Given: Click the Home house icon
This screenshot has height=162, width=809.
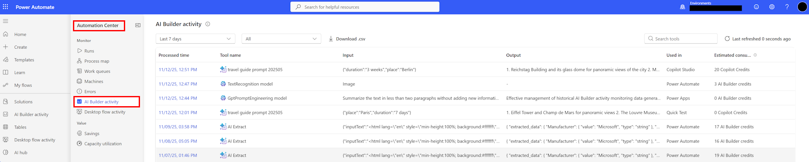Looking at the screenshot, I should tap(6, 34).
